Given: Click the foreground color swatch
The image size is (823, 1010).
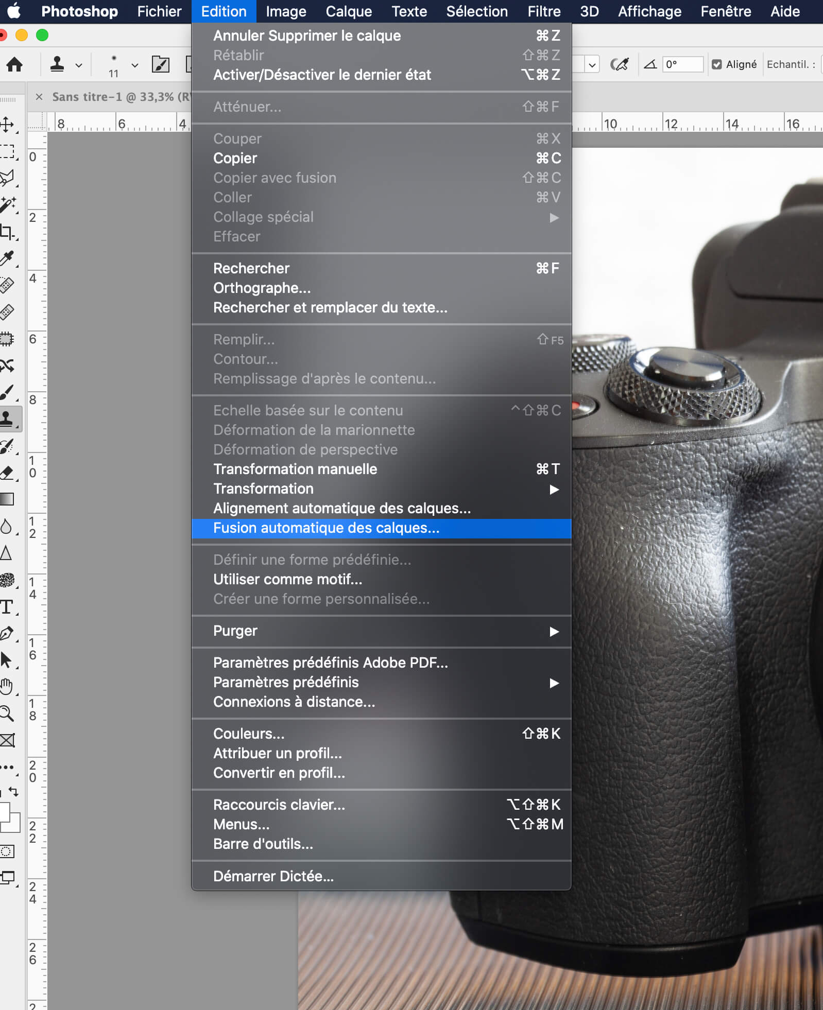Looking at the screenshot, I should tap(4, 813).
